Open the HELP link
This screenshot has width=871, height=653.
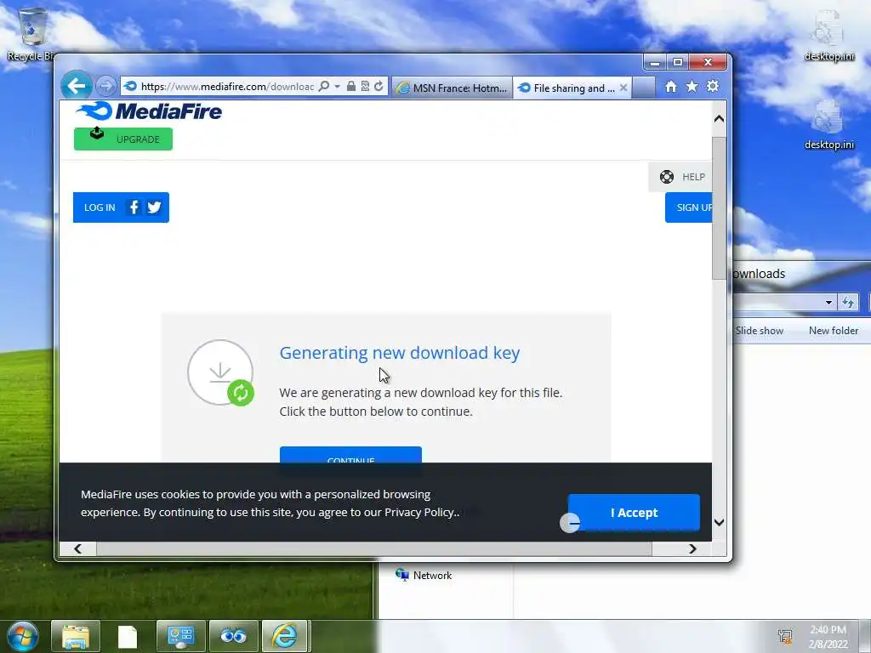[x=681, y=177]
